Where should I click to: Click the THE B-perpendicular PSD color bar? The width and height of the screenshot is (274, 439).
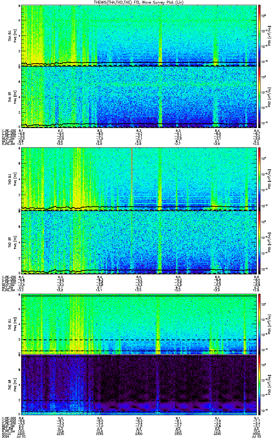pyautogui.click(x=259, y=324)
